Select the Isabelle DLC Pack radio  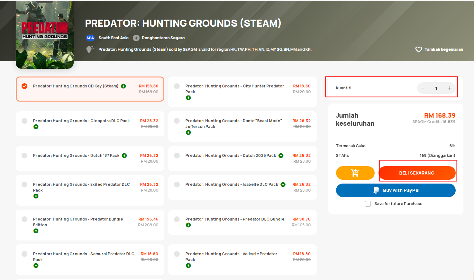[177, 185]
